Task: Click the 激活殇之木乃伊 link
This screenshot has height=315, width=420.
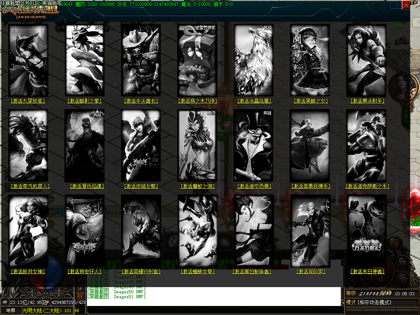Action: [198, 101]
